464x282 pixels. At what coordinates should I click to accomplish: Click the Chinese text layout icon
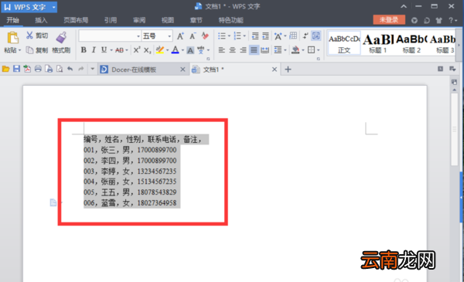278,36
